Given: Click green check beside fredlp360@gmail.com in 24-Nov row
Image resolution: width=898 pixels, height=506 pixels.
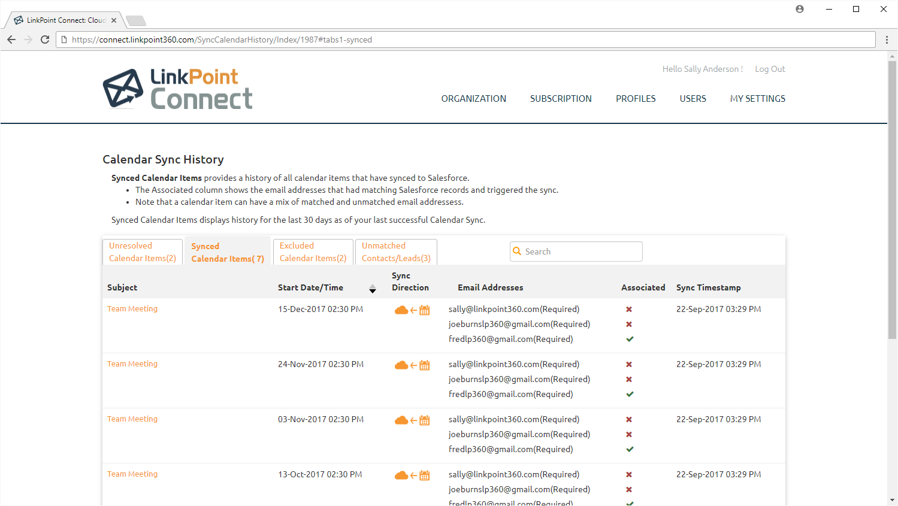Looking at the screenshot, I should point(630,394).
